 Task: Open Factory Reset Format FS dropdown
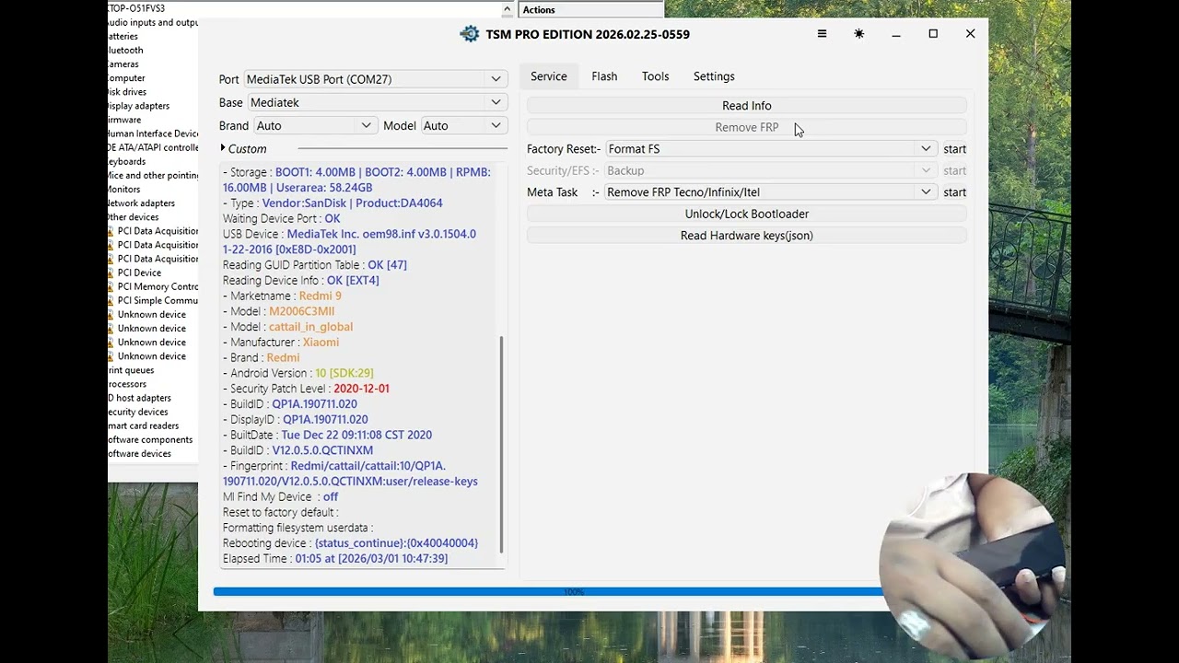[x=769, y=149]
